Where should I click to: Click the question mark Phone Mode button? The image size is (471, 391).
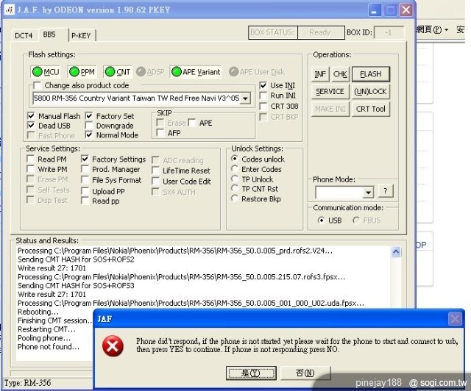click(x=386, y=191)
